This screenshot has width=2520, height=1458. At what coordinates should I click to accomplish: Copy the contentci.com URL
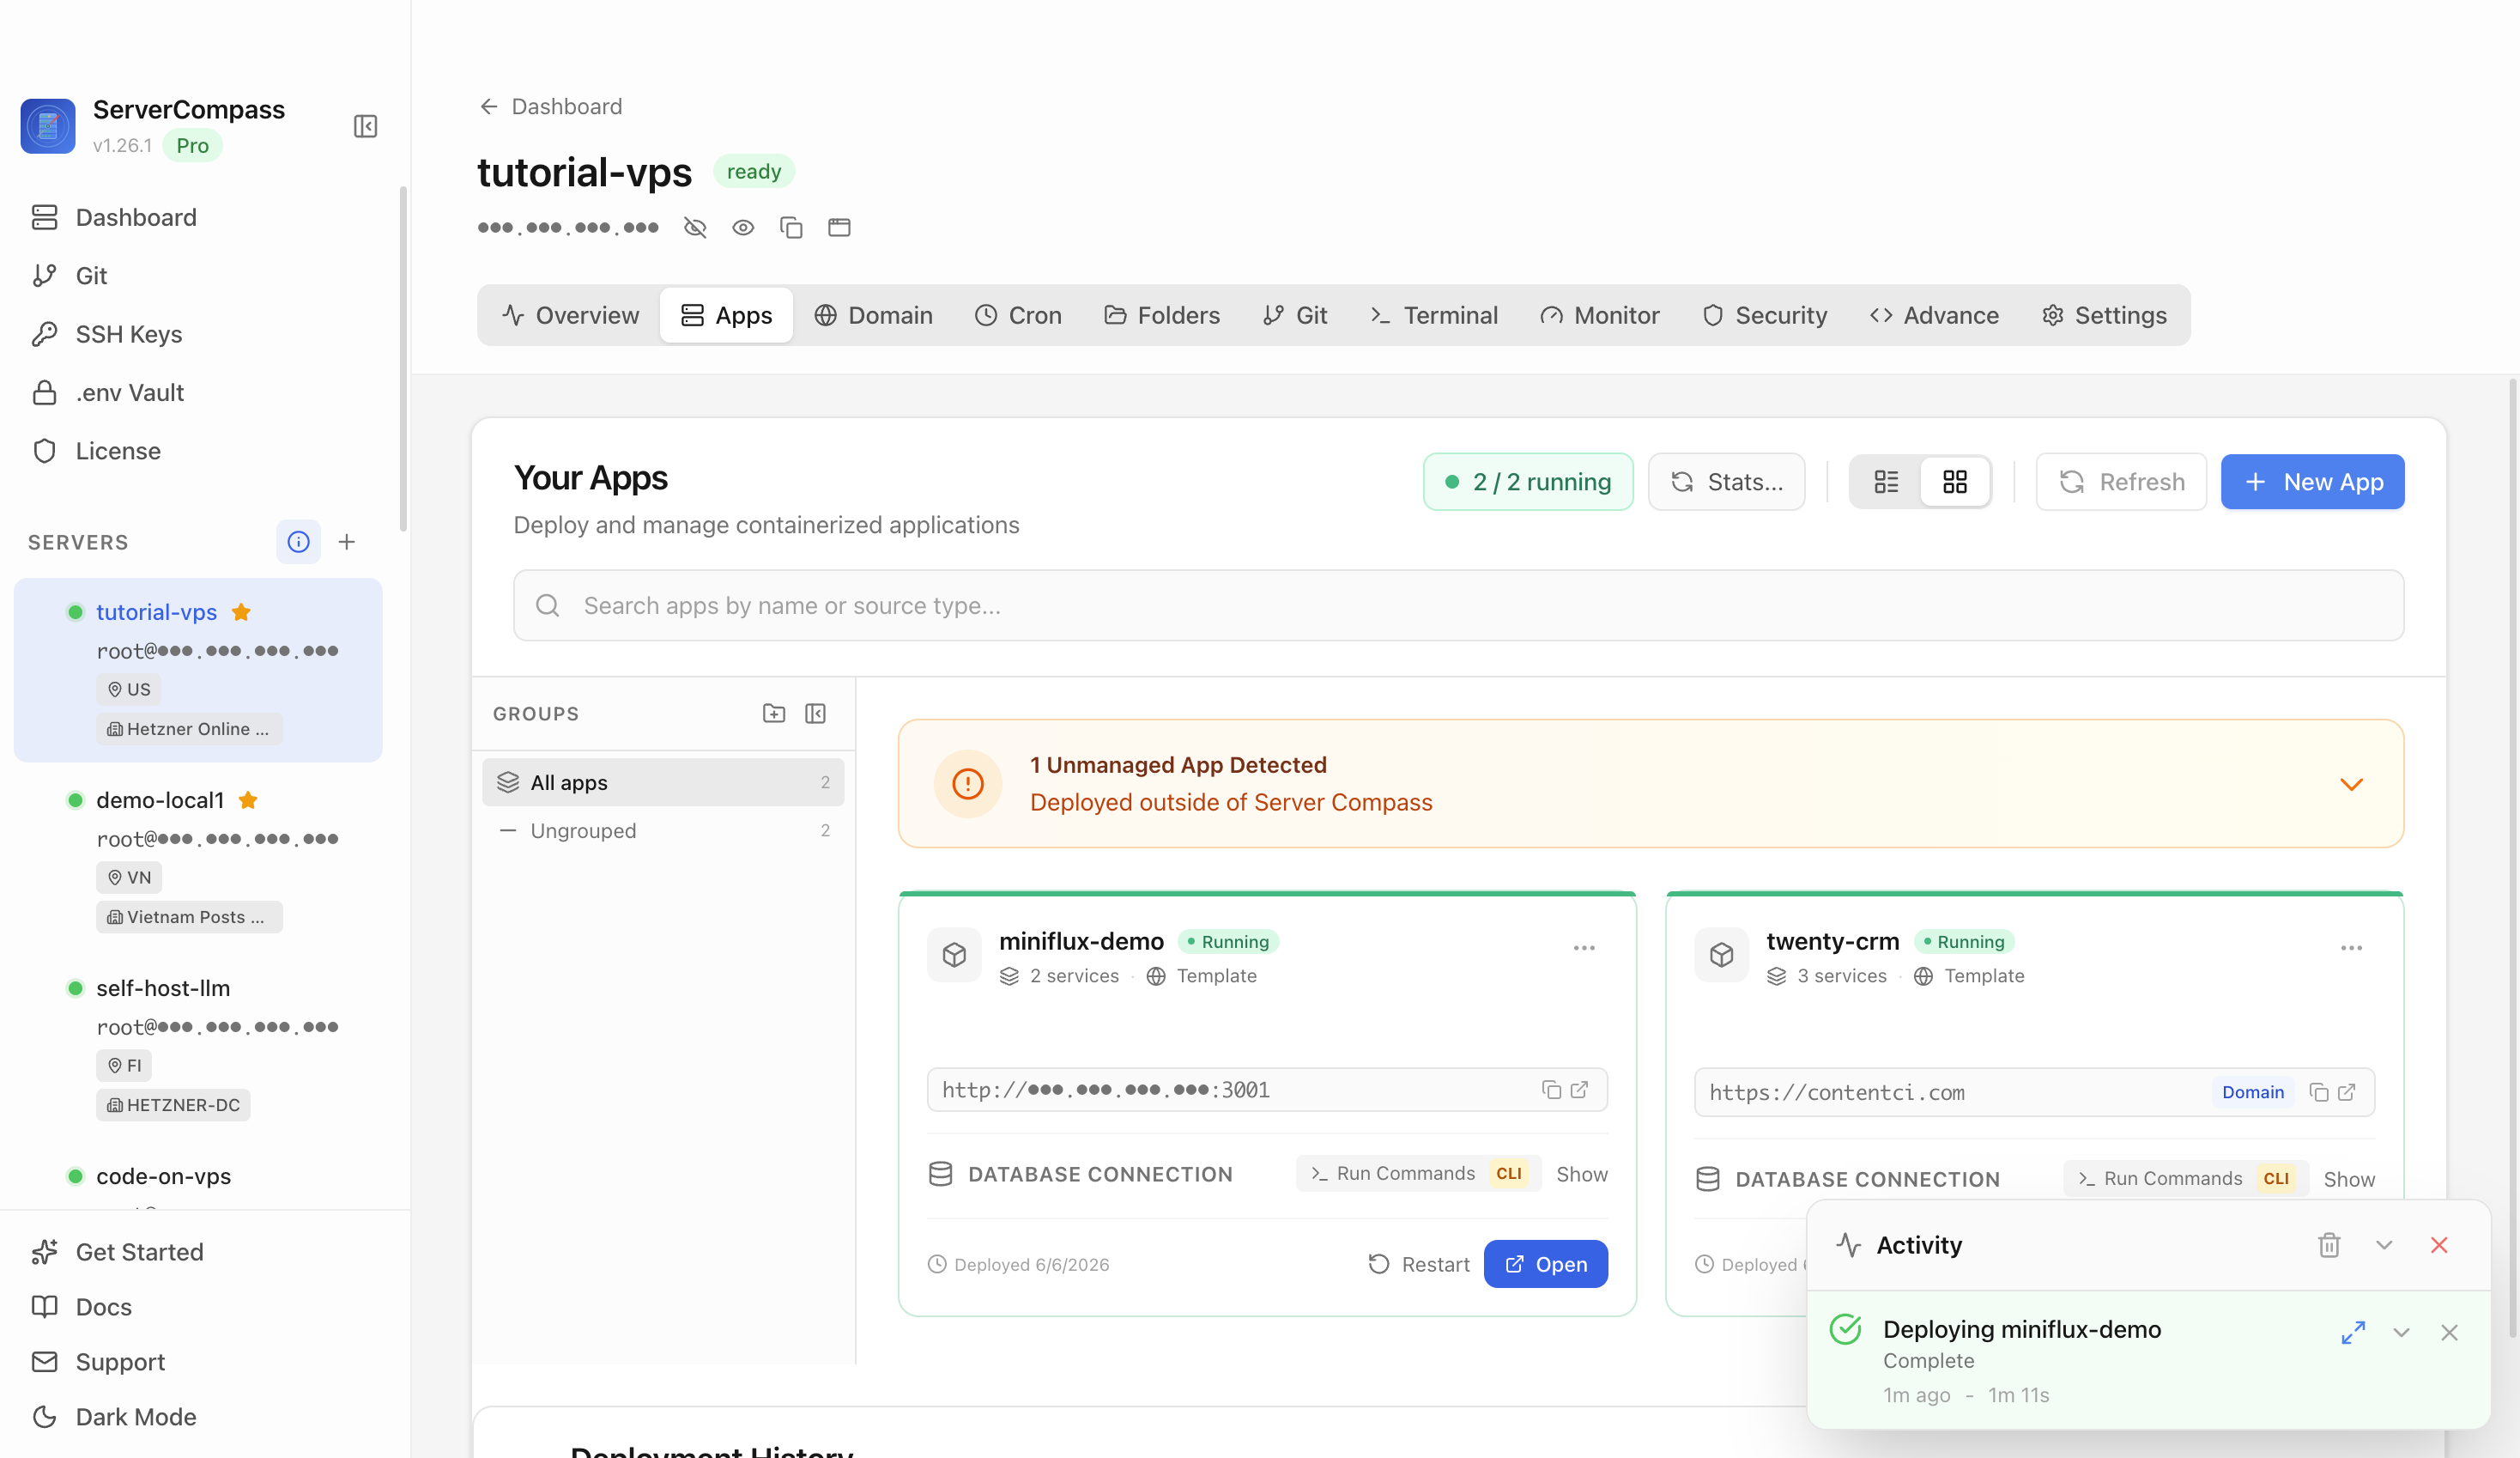click(x=2319, y=1093)
